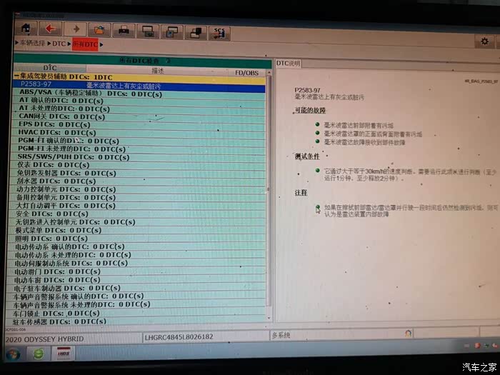Click headset icon in status bar
Viewport: 500px width, 375px height.
[x=408, y=334]
